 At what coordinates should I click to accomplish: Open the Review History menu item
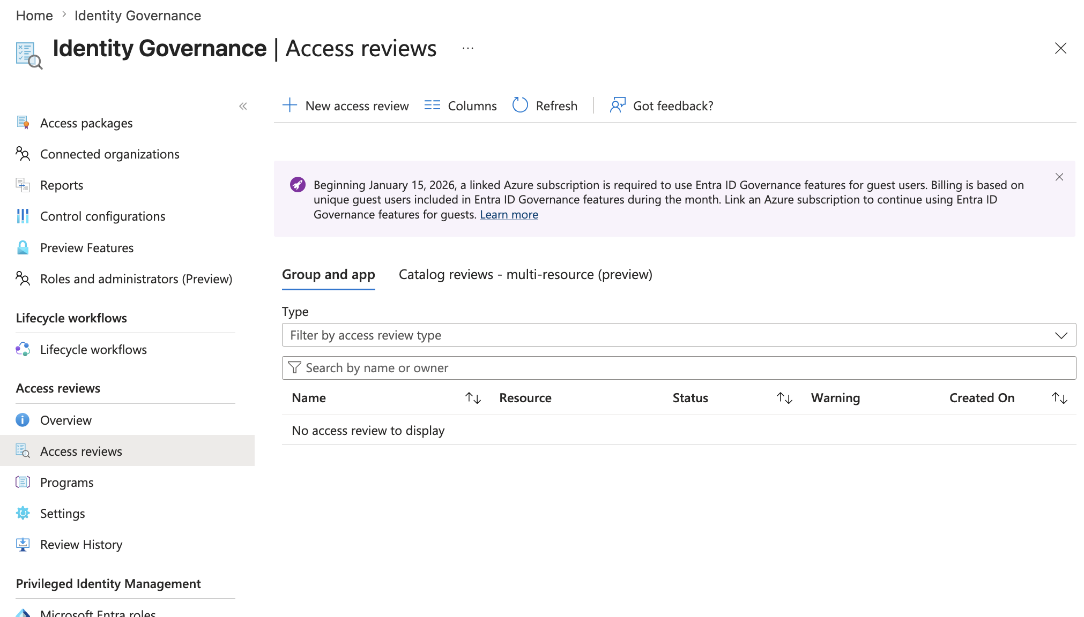click(x=81, y=544)
